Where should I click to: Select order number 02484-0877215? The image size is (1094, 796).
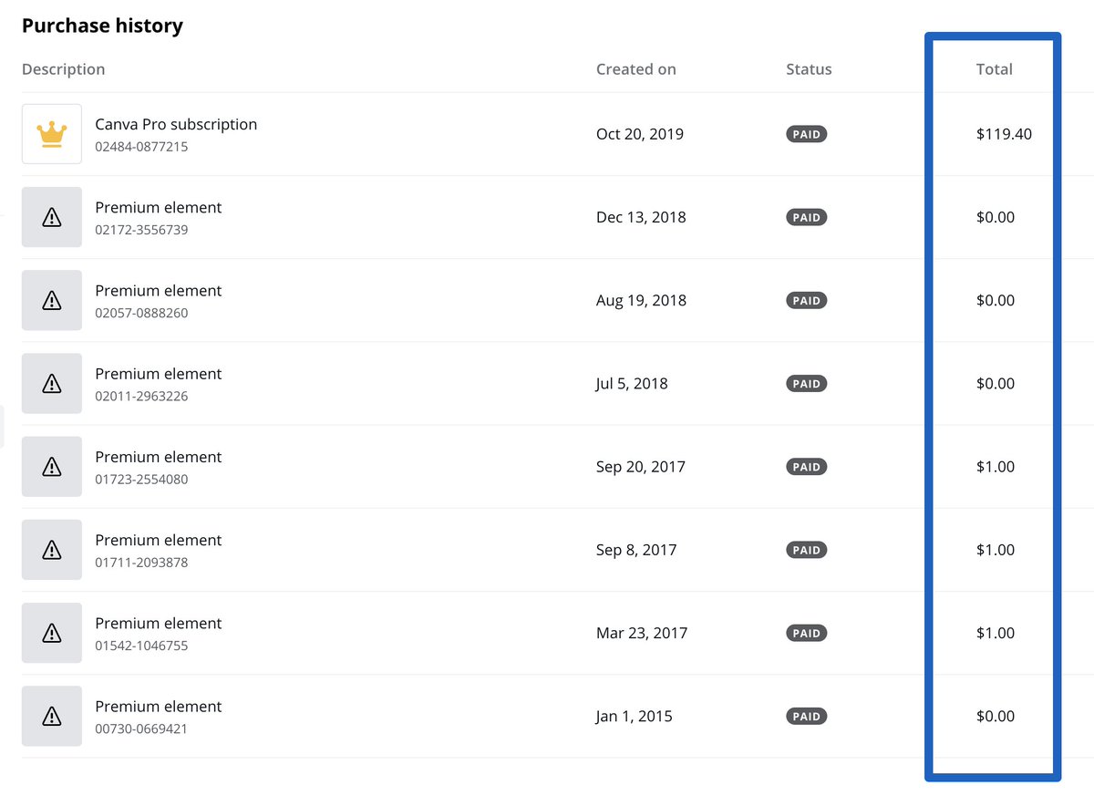[x=141, y=146]
